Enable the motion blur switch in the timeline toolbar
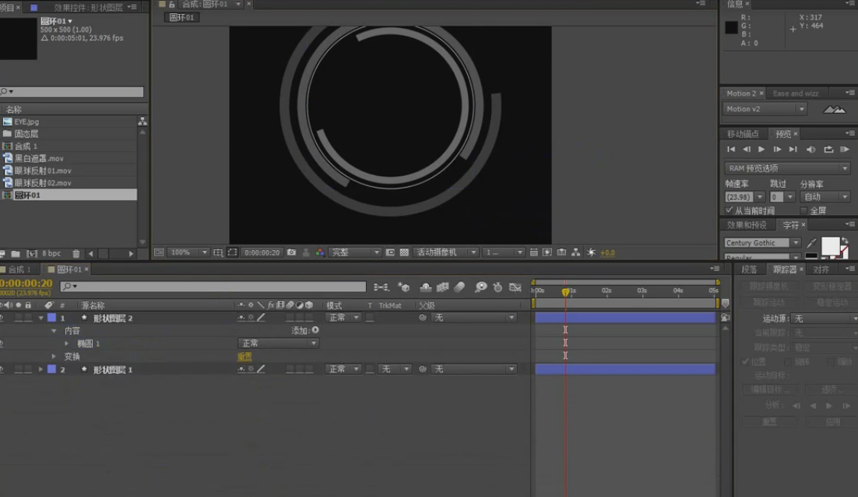The image size is (858, 497). 459,287
